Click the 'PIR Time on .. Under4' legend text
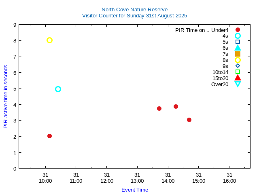 202,30
